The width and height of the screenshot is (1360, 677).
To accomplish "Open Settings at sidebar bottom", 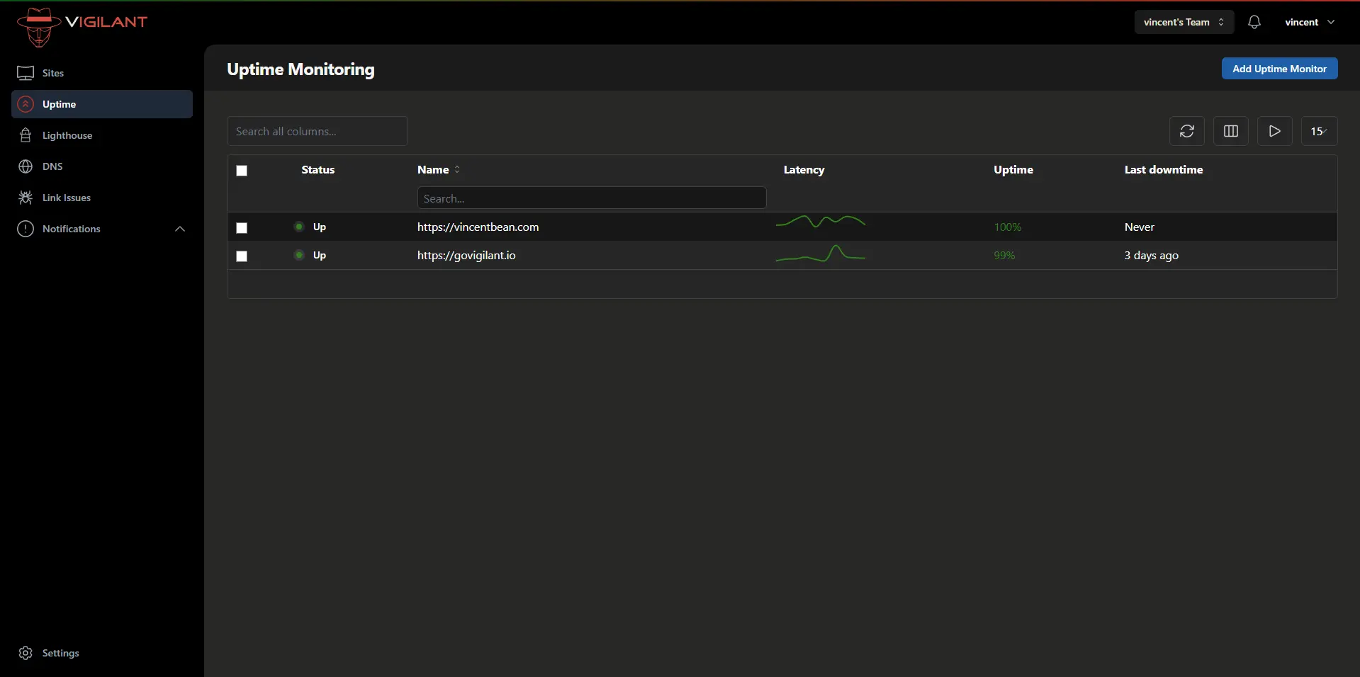I will tap(102, 653).
